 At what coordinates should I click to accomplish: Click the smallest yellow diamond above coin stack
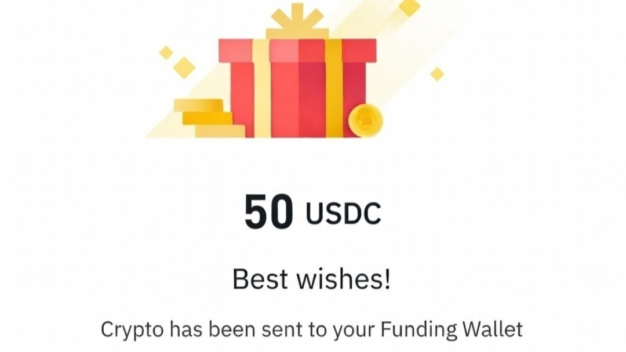coord(166,52)
